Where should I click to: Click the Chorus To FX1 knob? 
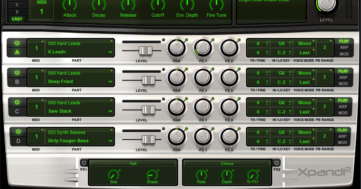(x=253, y=175)
